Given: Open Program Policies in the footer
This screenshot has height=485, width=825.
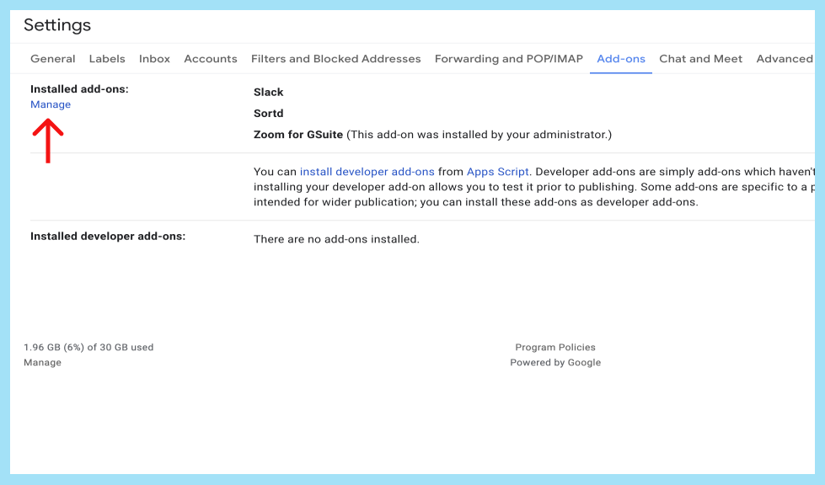Looking at the screenshot, I should pyautogui.click(x=554, y=347).
